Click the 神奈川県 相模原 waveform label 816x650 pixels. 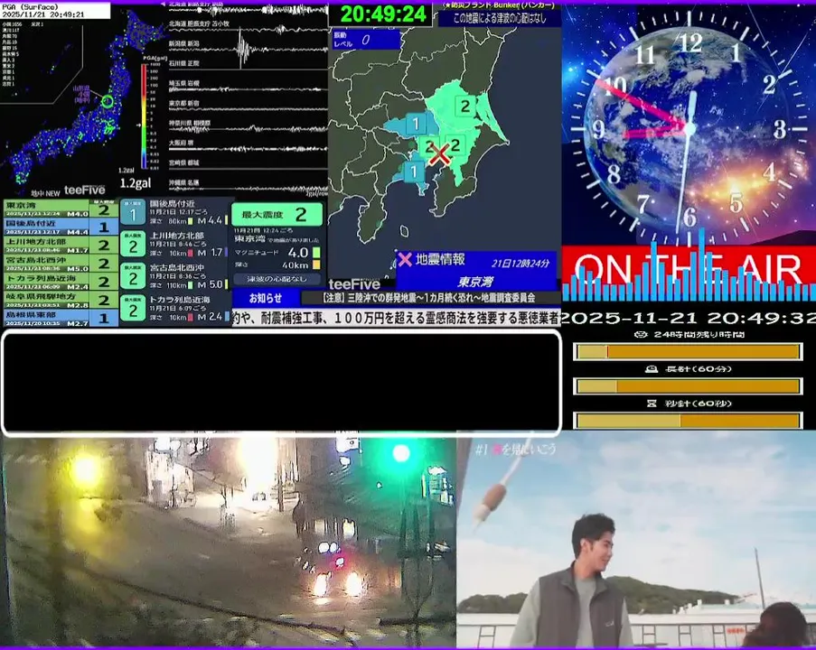point(190,124)
